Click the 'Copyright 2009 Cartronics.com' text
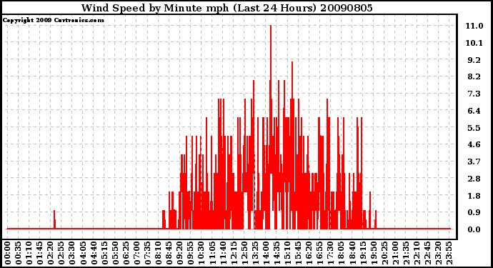Viewport: 493px width, 268px height. point(53,20)
